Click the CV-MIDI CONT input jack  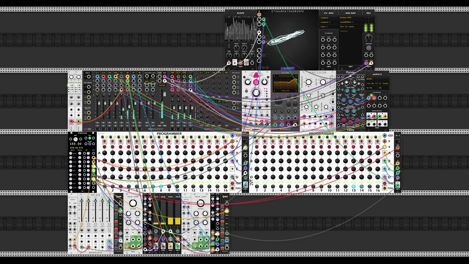(x=335, y=63)
